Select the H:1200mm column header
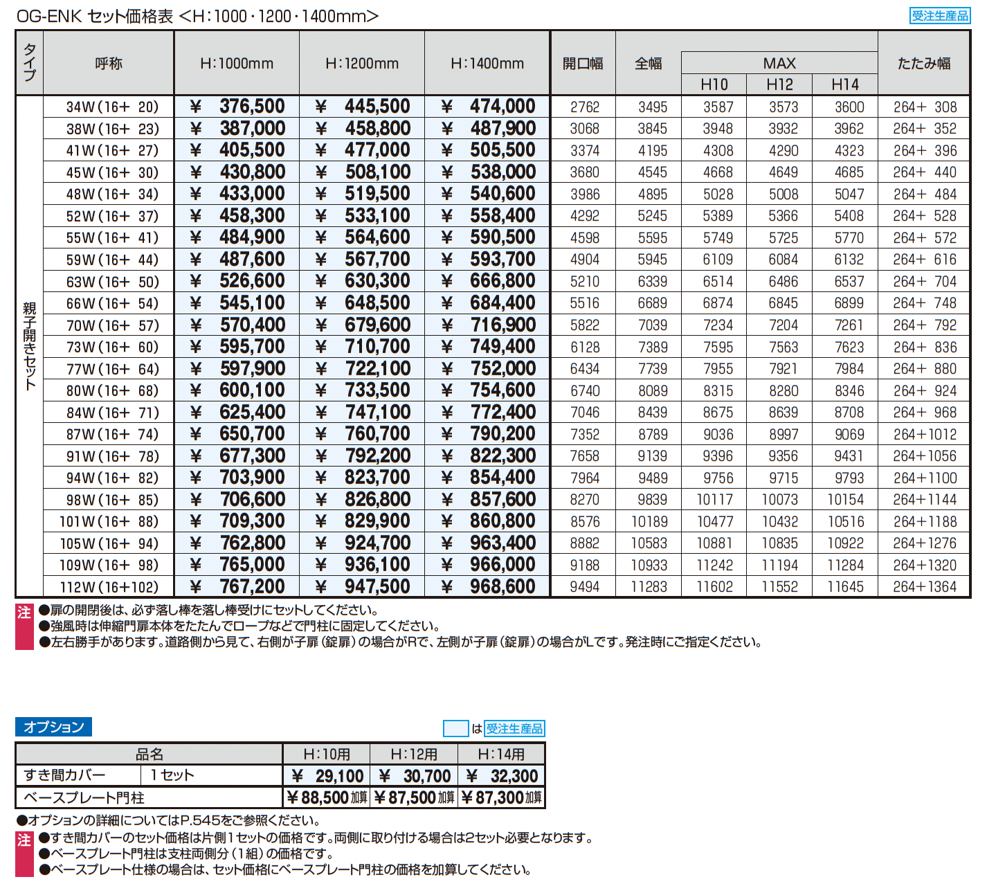 coord(362,64)
